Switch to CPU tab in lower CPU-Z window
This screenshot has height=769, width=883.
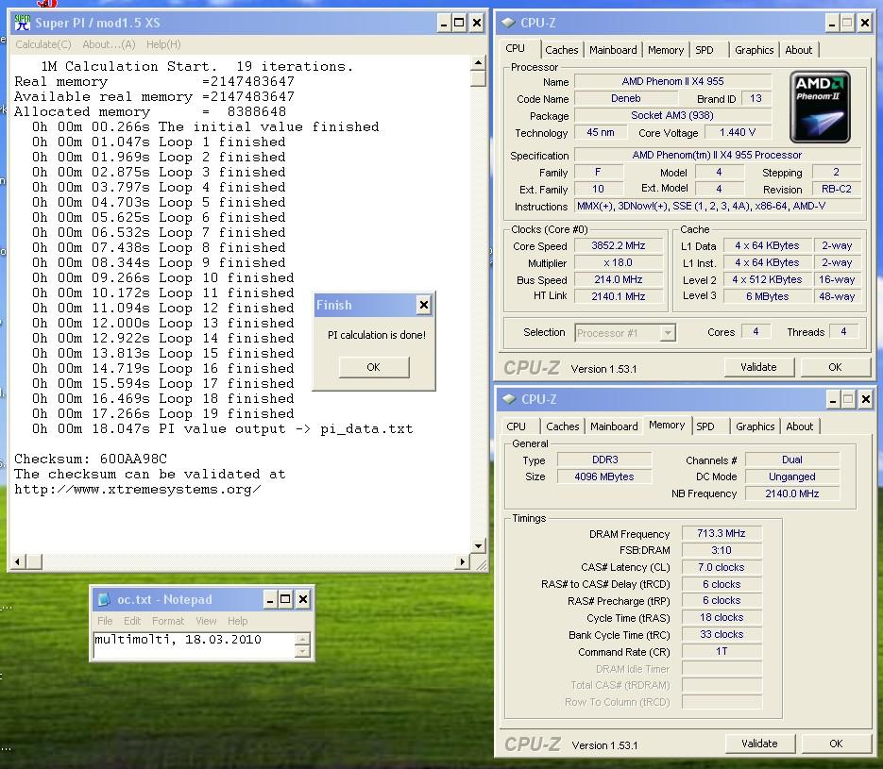tap(516, 426)
